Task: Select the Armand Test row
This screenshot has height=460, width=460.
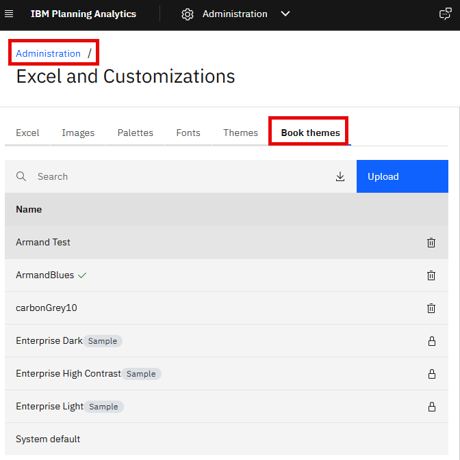Action: 227,243
